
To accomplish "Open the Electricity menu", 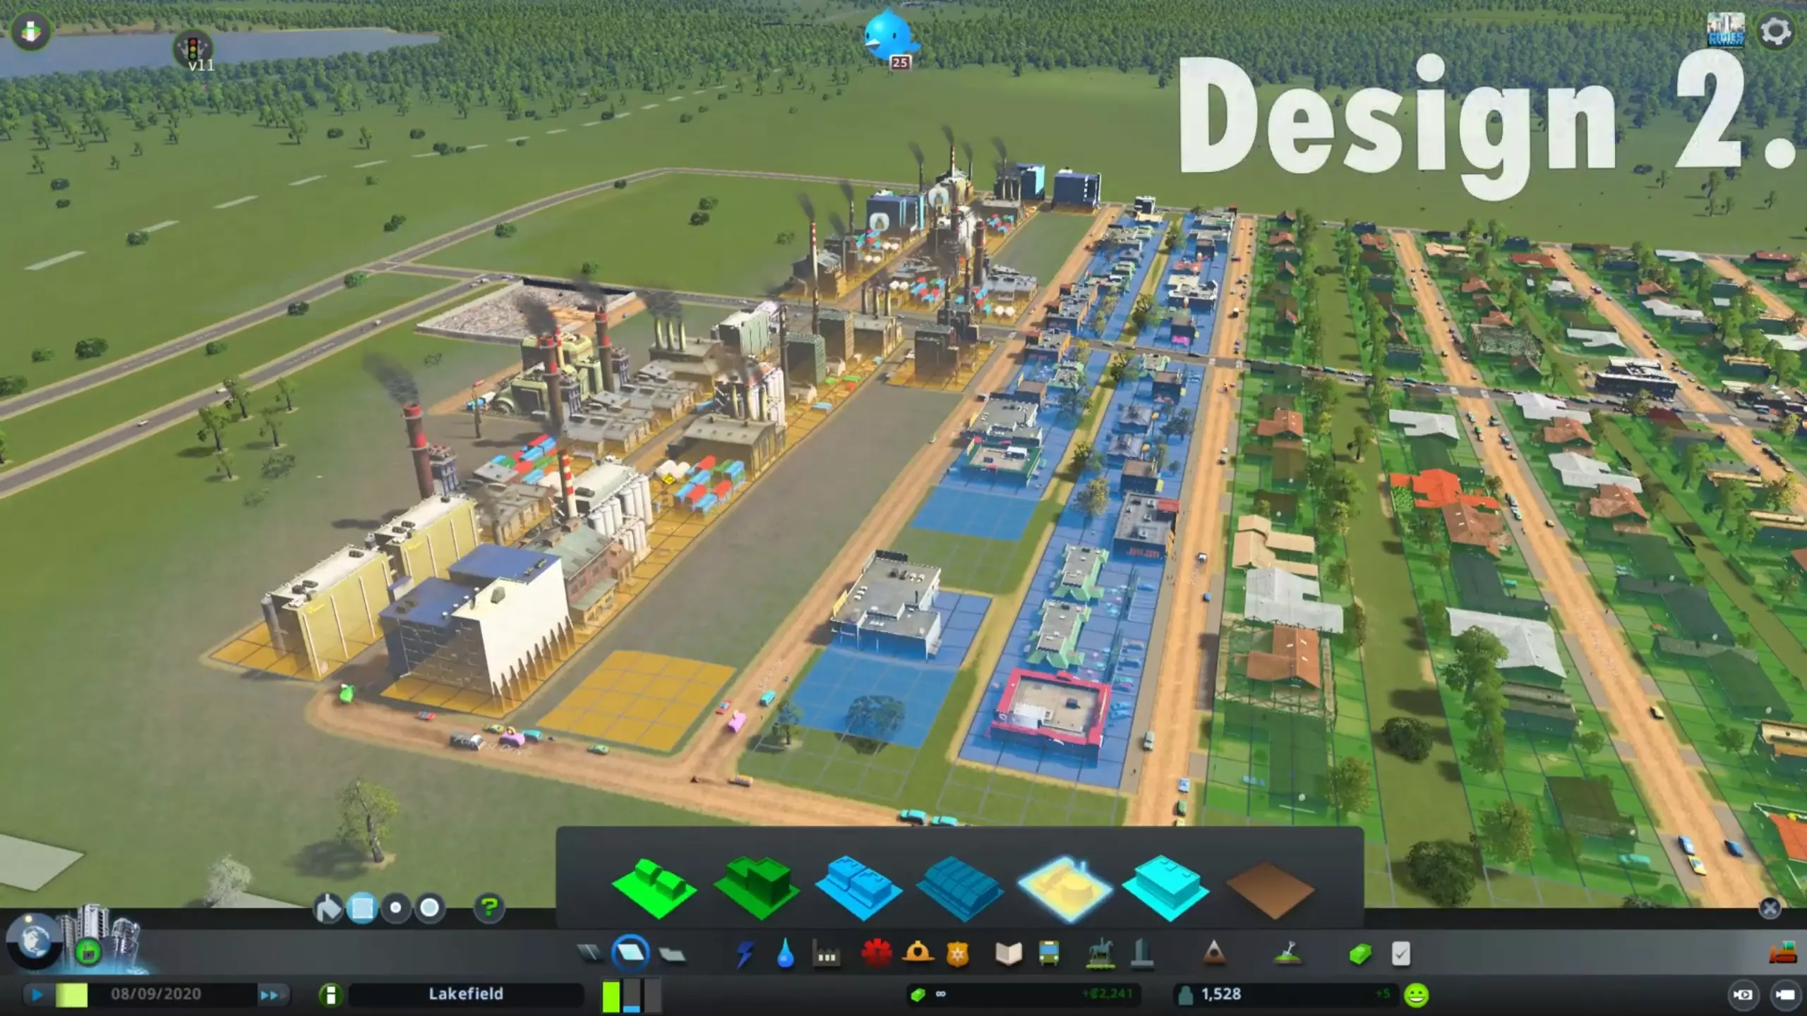I will point(745,955).
